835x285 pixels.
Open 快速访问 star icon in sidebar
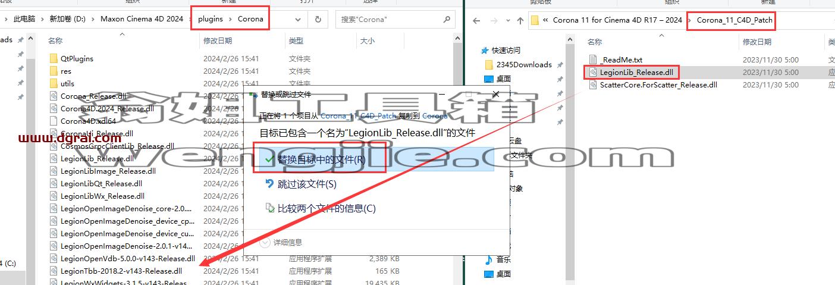point(485,51)
